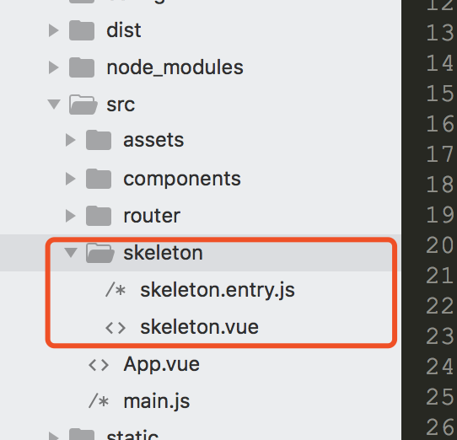Image resolution: width=457 pixels, height=440 pixels.
Task: Click the dist folder icon
Action: 82,30
